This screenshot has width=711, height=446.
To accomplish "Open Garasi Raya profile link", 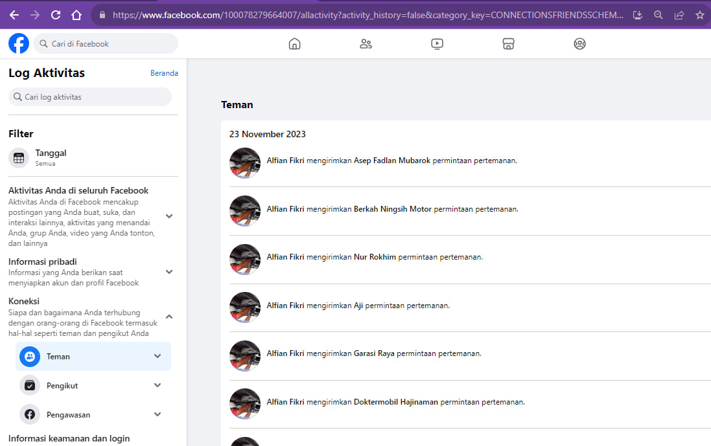I will 374,353.
